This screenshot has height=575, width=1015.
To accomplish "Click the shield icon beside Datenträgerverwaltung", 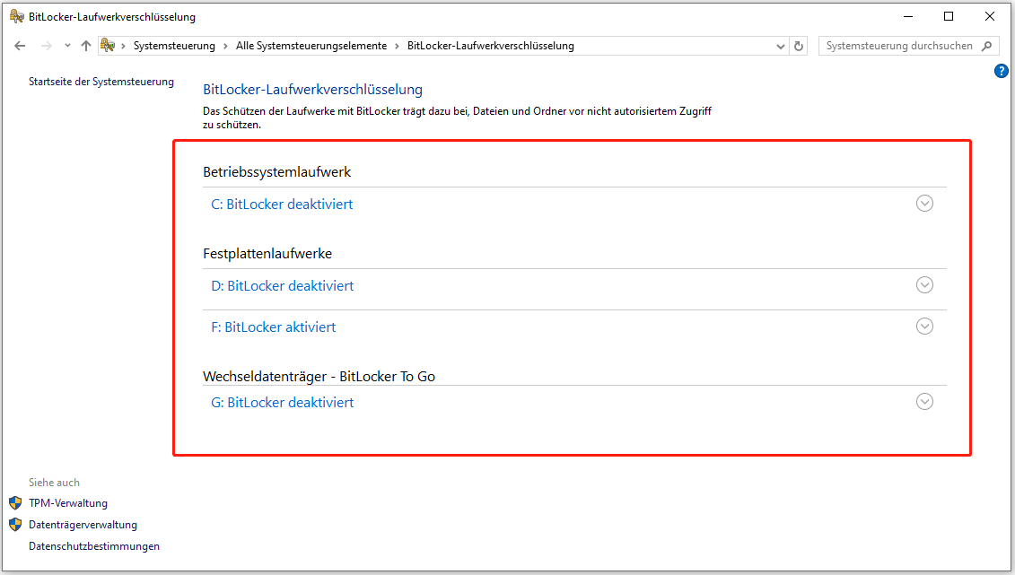I will [15, 524].
